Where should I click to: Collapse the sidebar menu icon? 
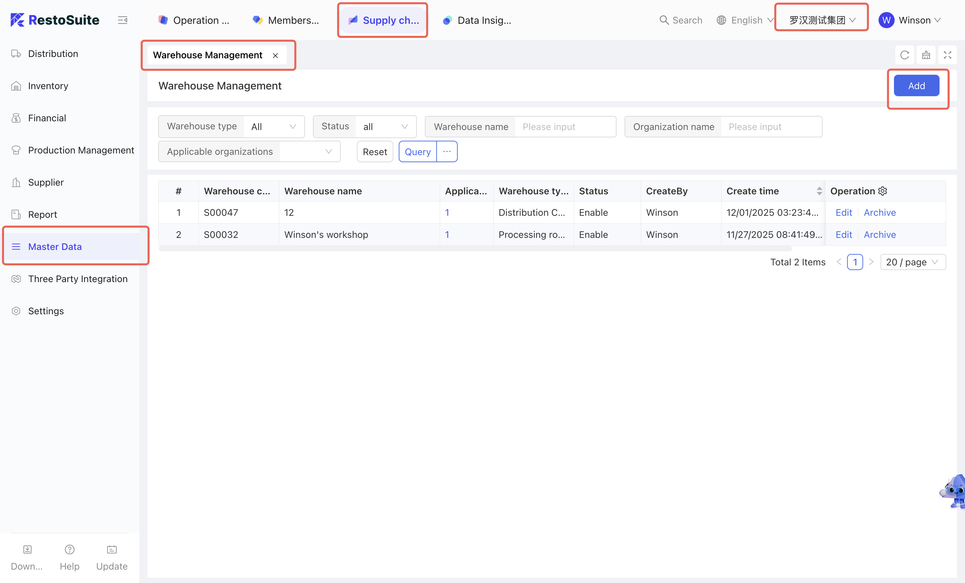[123, 20]
